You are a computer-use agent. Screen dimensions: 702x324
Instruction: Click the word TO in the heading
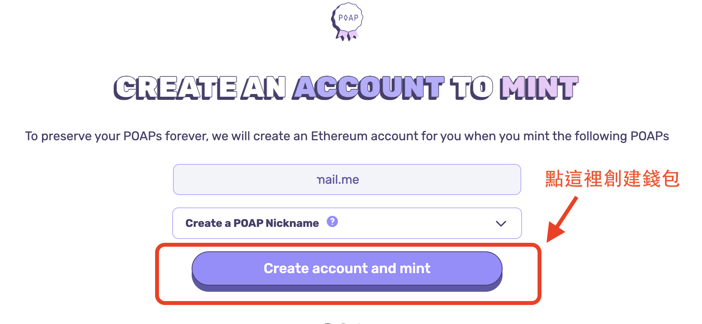pos(471,88)
